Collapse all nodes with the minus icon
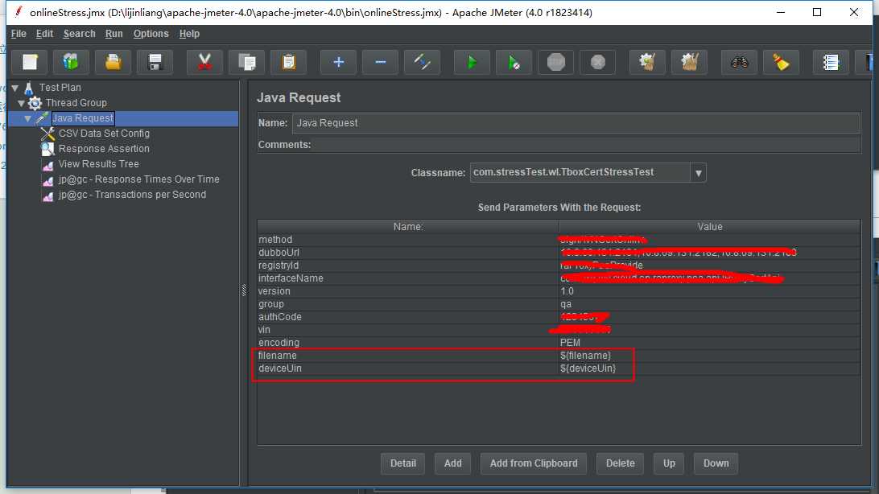879x494 pixels. pos(380,62)
